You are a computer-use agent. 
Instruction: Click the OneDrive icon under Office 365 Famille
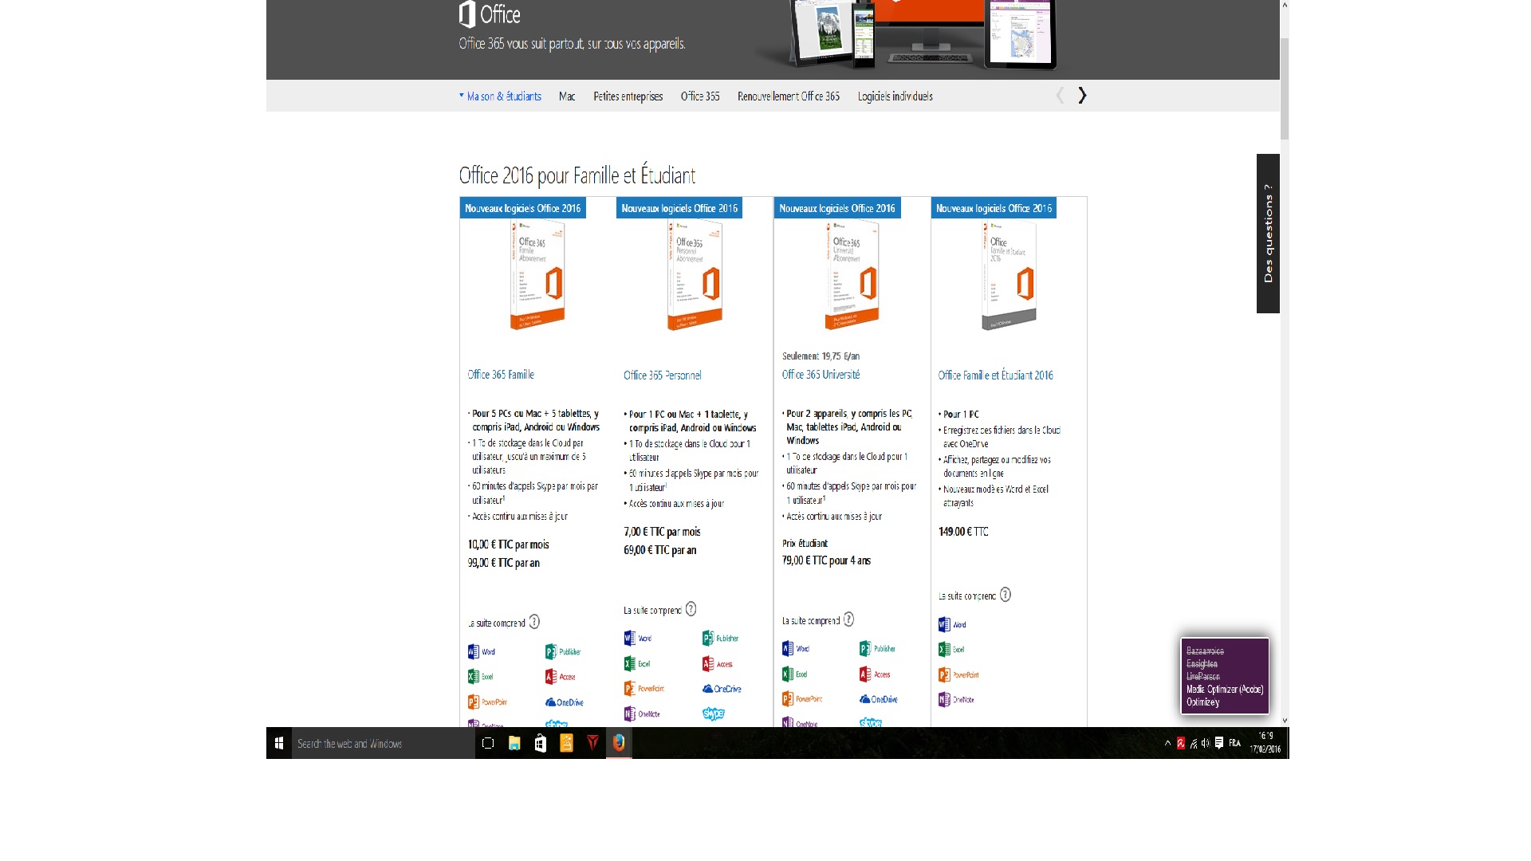tap(550, 702)
